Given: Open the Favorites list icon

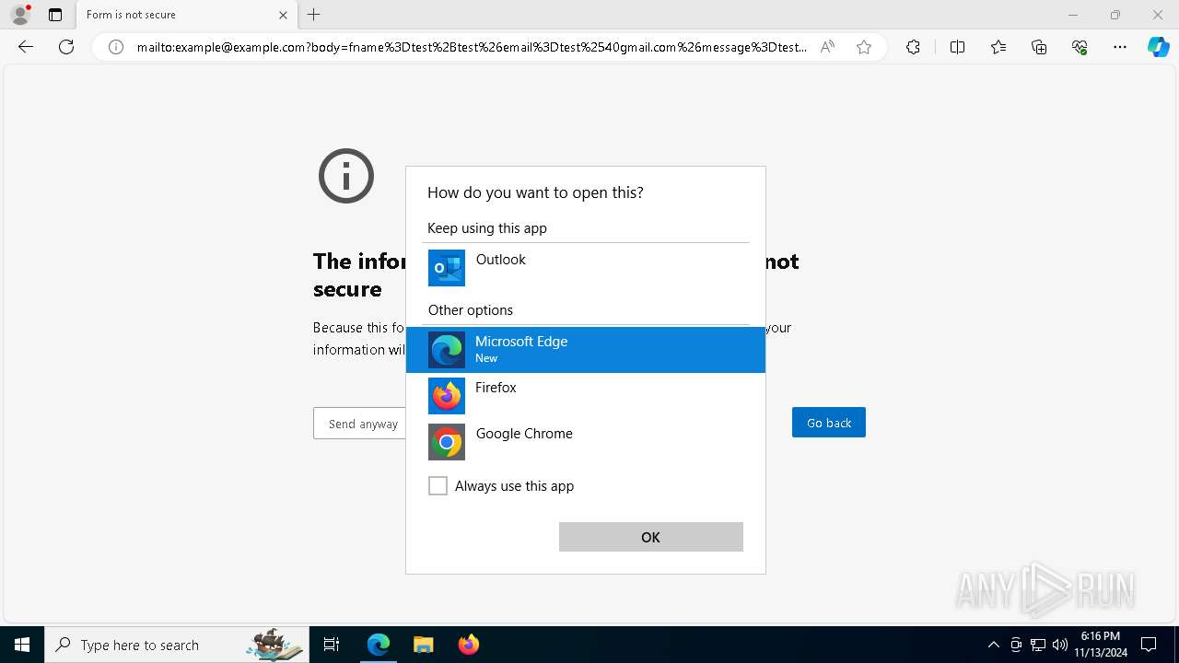Looking at the screenshot, I should [x=998, y=47].
